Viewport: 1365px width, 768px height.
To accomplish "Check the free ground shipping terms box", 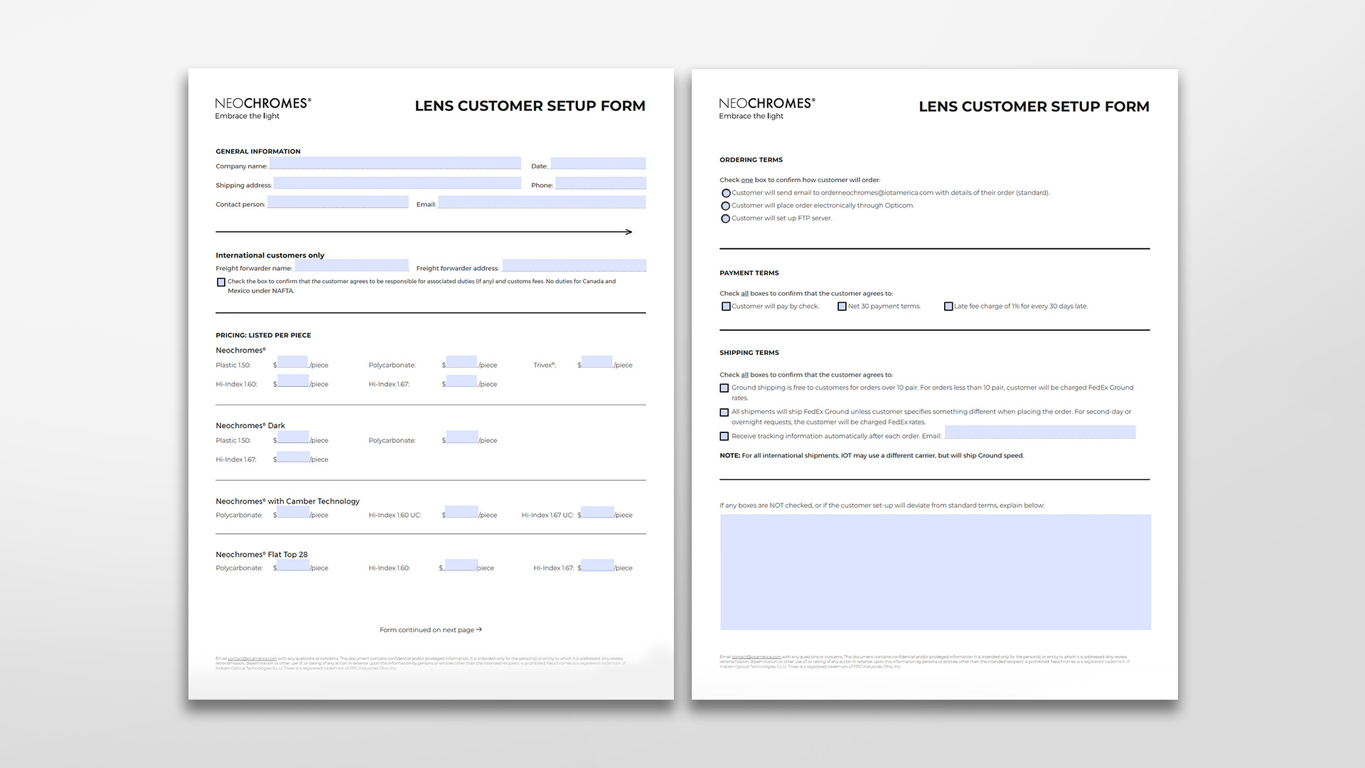I will (724, 388).
